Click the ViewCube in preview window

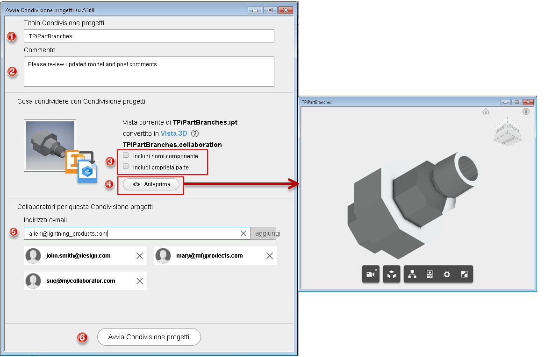[x=508, y=132]
